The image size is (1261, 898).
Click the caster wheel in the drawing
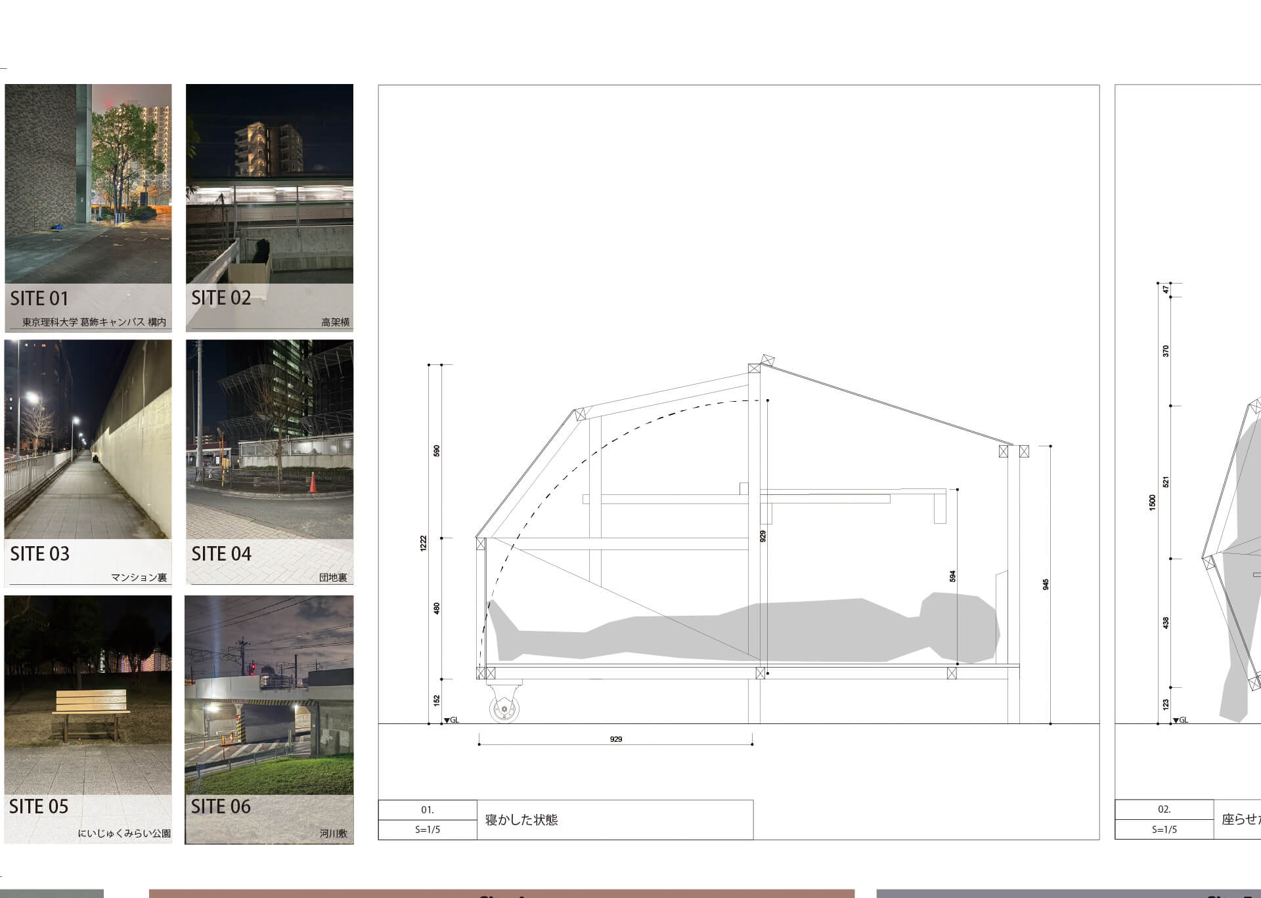pos(505,708)
